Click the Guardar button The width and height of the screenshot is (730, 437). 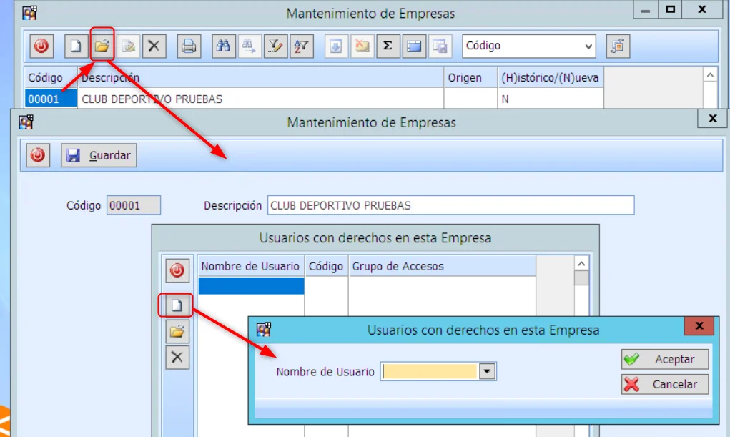click(99, 155)
